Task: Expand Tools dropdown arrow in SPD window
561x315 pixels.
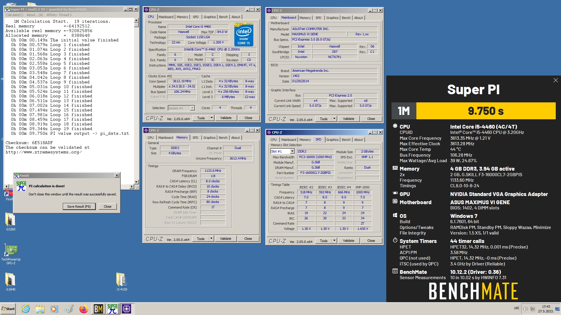Action: 334,241
